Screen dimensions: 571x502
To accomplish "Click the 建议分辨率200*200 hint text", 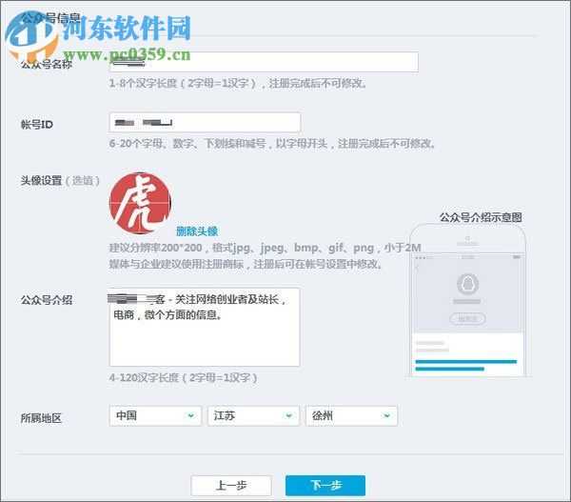I will tap(266, 248).
